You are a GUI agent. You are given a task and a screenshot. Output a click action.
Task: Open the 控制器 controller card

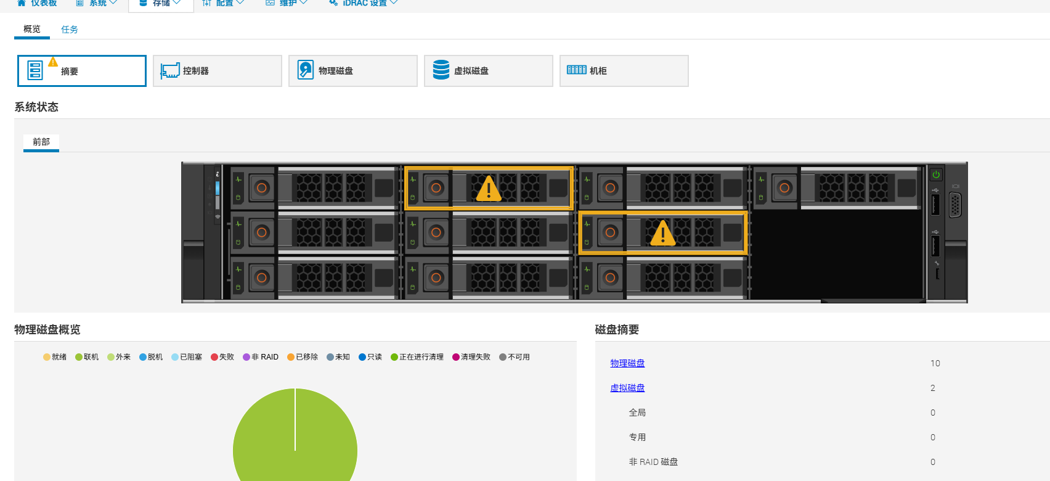[218, 71]
